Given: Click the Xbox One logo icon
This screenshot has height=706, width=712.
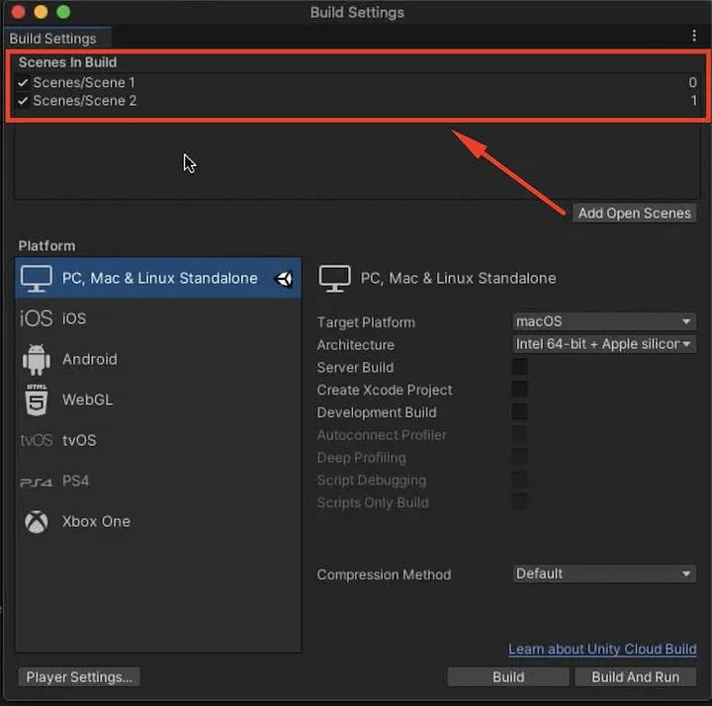Looking at the screenshot, I should pyautogui.click(x=37, y=522).
